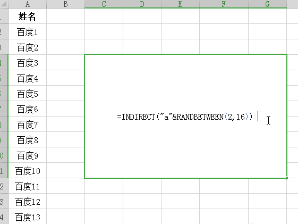The image size is (298, 224).
Task: Click the select-all corner triangle
Action: pyautogui.click(x=4, y=4)
